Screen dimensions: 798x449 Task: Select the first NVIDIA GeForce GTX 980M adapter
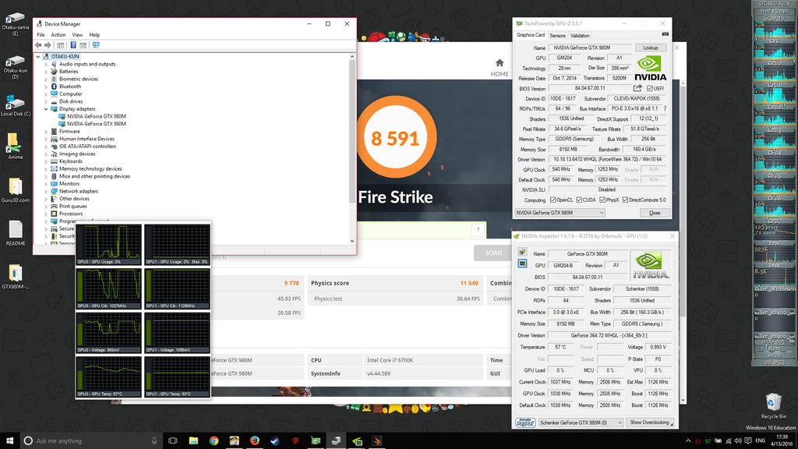96,117
